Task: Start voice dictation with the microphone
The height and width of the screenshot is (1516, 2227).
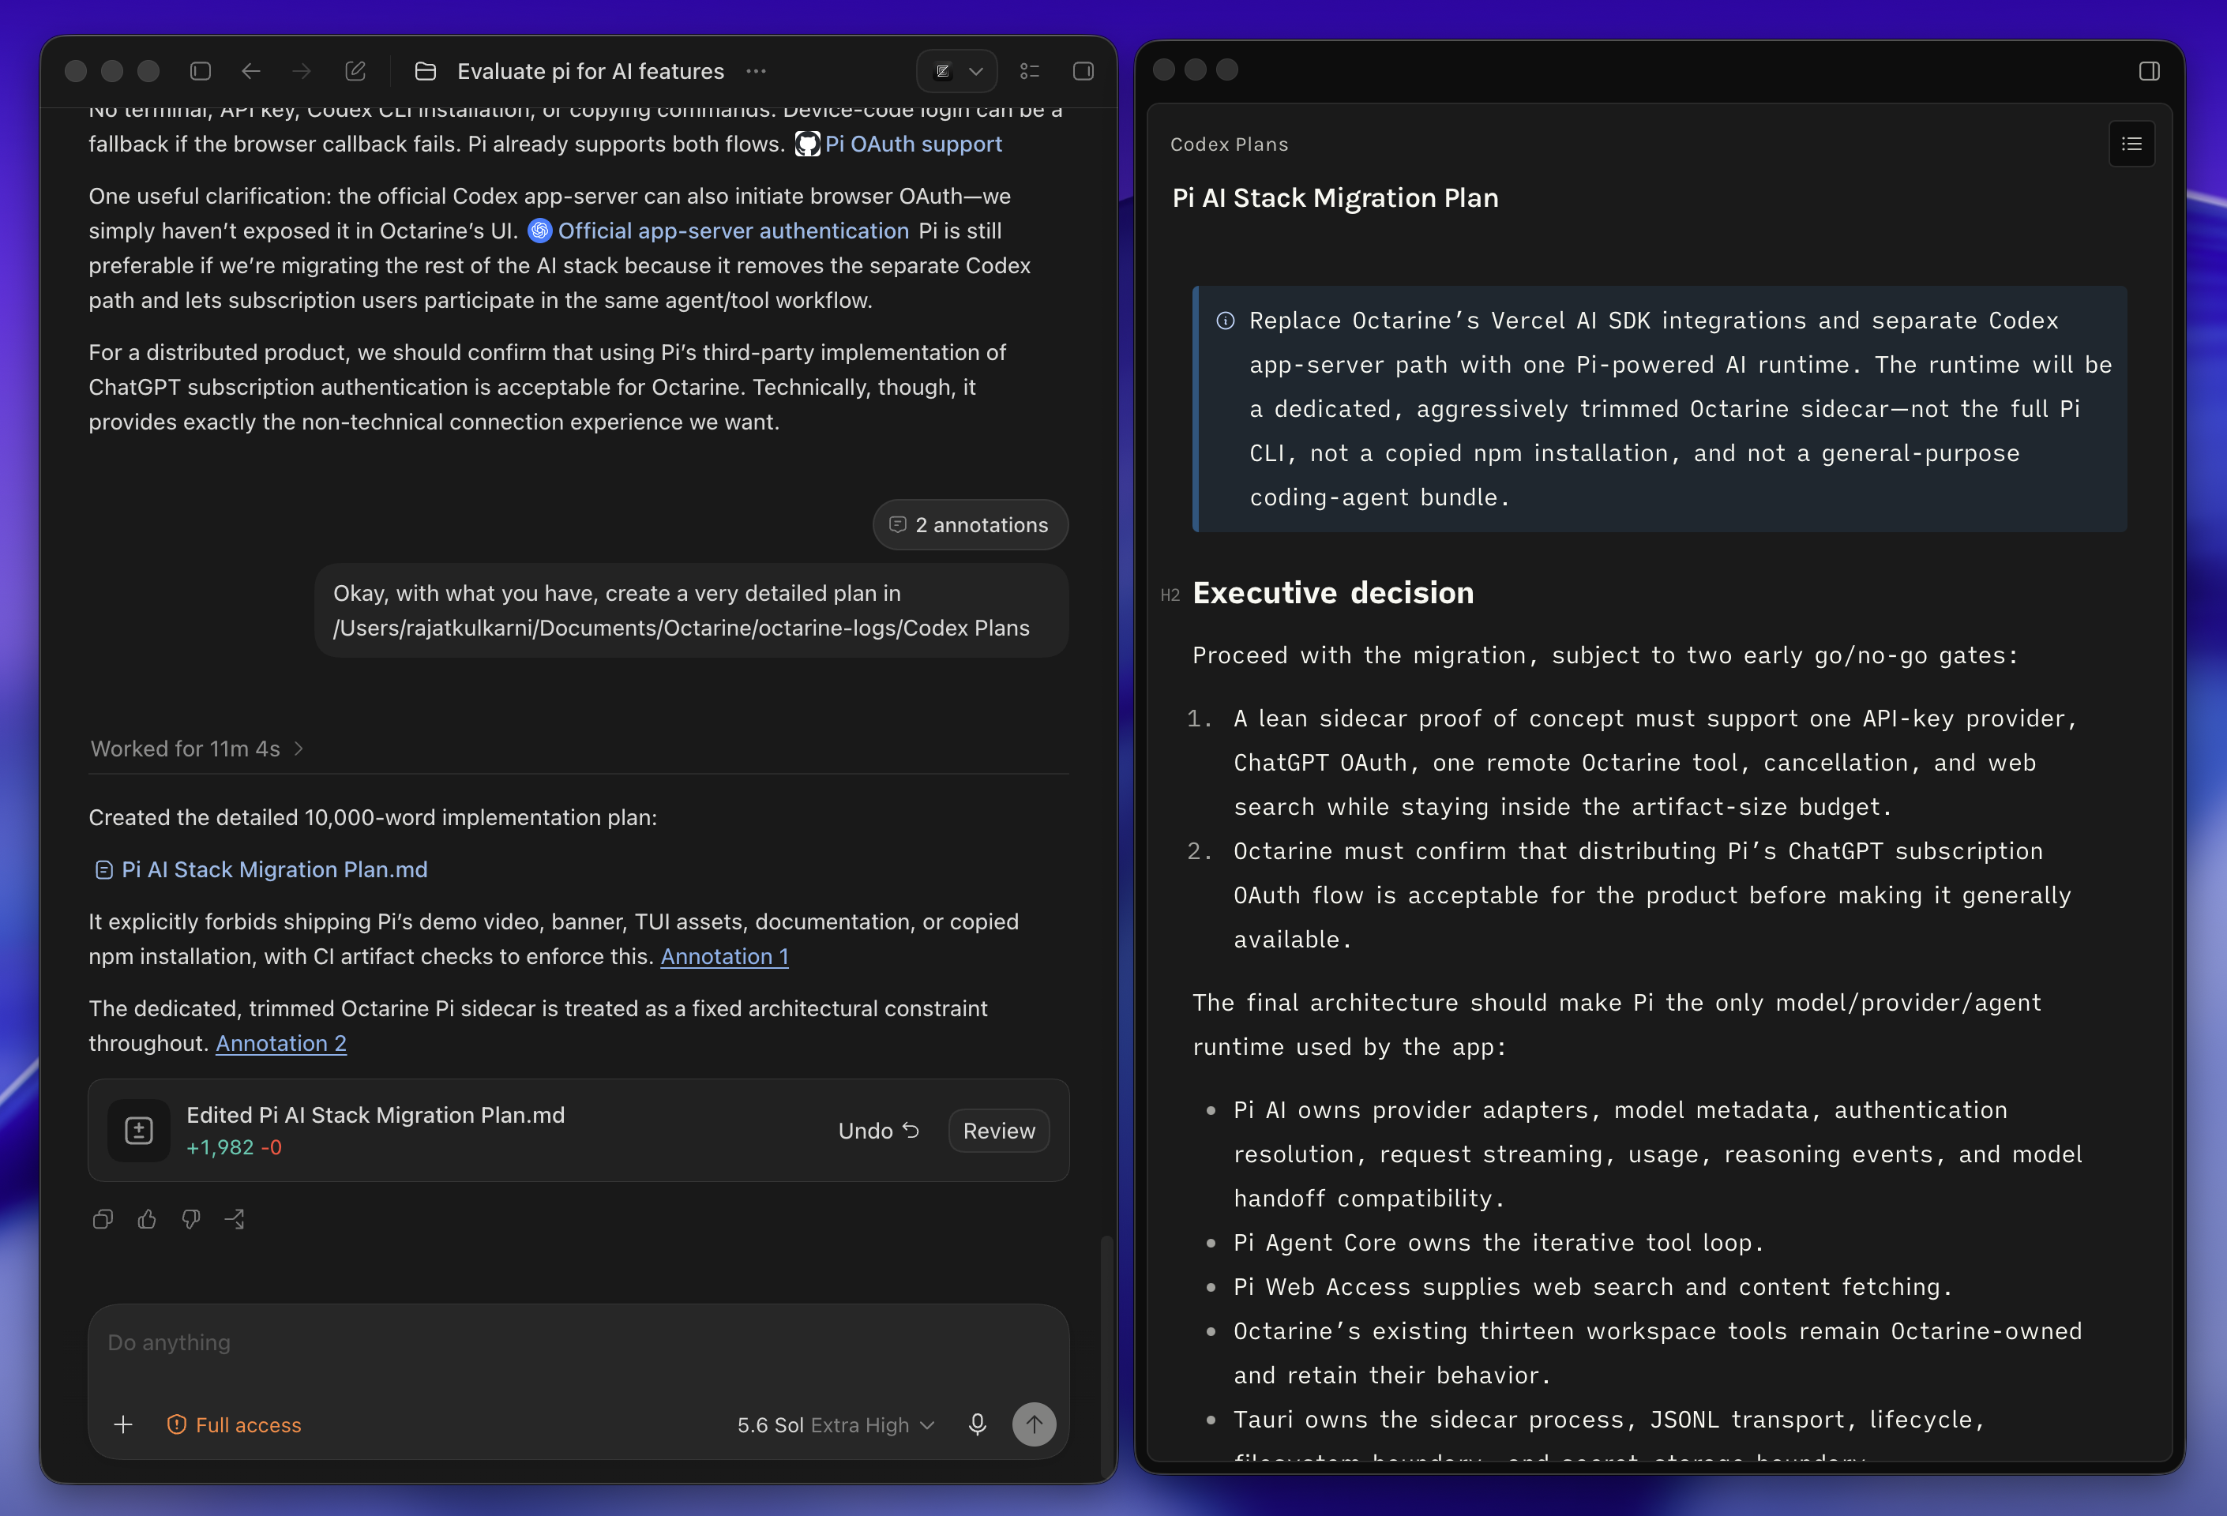Action: click(978, 1425)
